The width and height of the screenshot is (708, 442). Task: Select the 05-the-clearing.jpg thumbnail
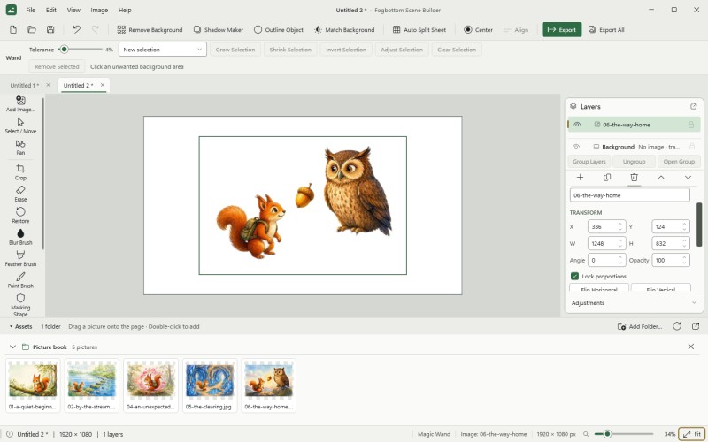pos(210,385)
